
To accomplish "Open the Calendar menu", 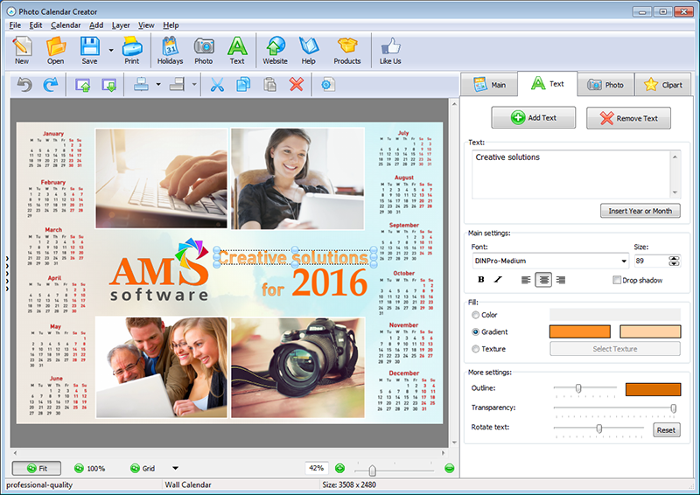I will click(x=66, y=25).
